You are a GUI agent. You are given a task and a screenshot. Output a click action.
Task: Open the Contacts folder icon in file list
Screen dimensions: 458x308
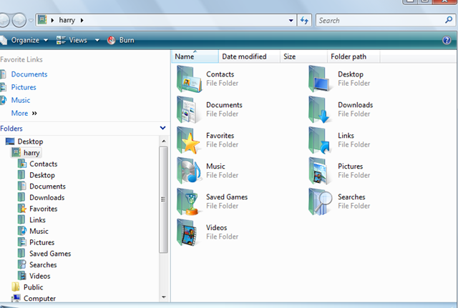pos(189,79)
